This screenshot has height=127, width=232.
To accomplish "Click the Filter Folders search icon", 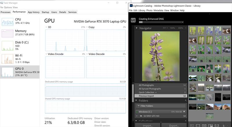I will tap(139, 106).
